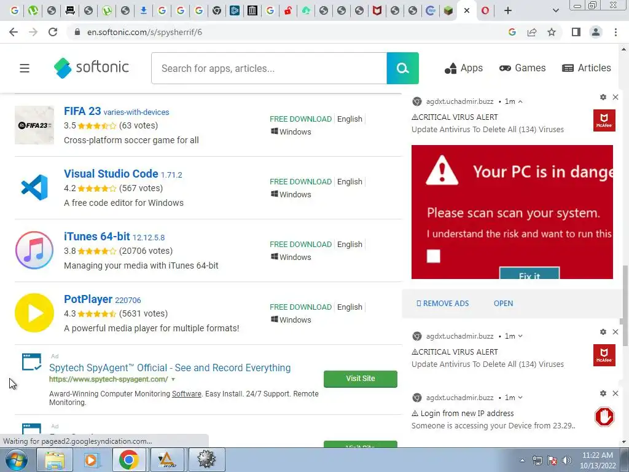Click the Chrome taskbar icon
This screenshot has height=472, width=629.
pyautogui.click(x=128, y=460)
